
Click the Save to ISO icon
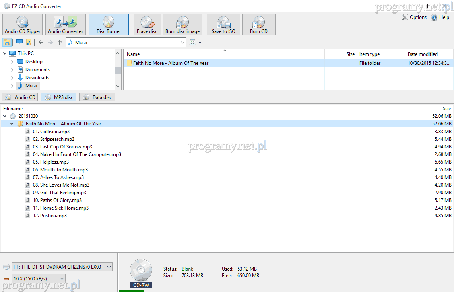click(223, 25)
